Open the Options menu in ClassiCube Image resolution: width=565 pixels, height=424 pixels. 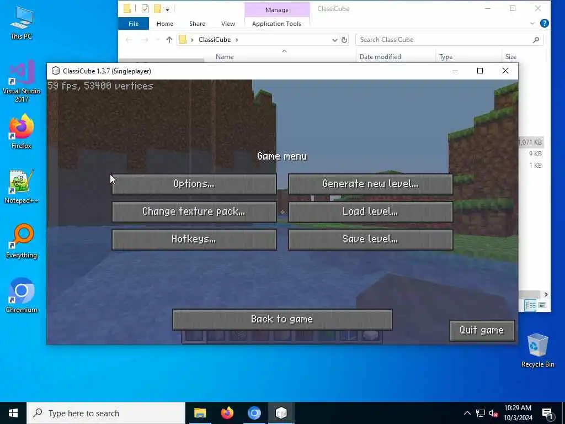coord(194,184)
